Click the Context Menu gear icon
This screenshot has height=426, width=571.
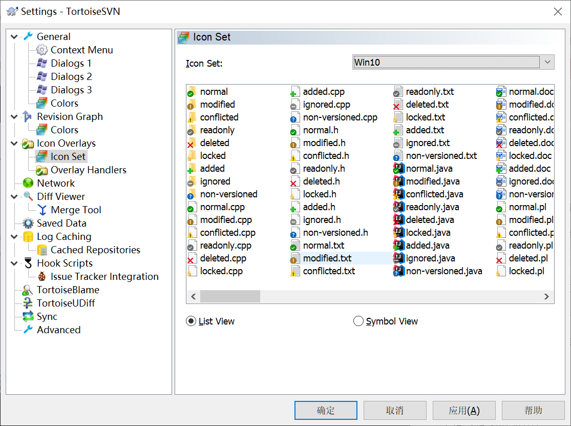pos(42,50)
